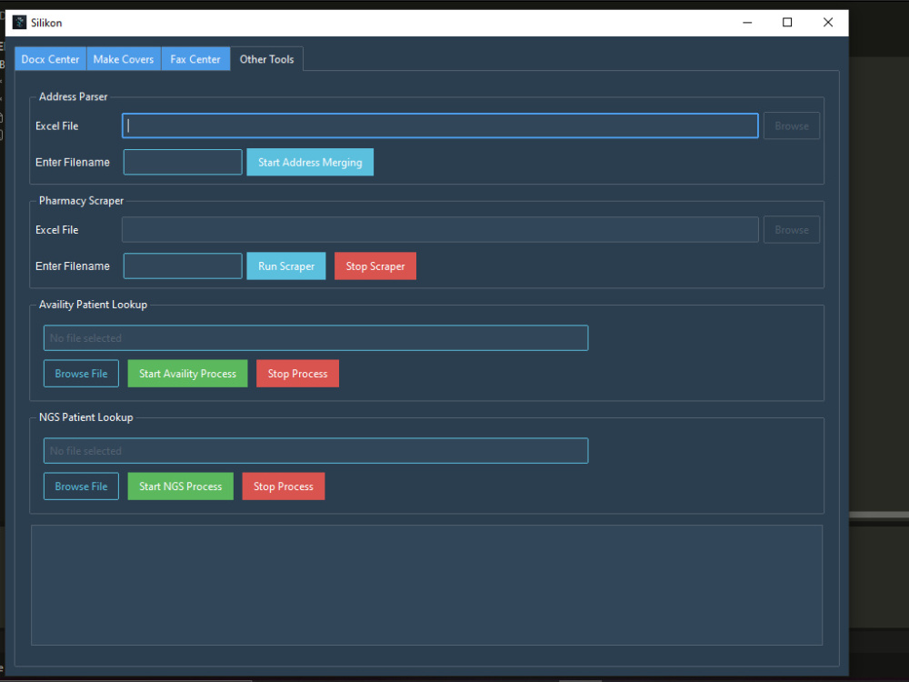Viewport: 909px width, 682px height.
Task: Click Browse button in Address Parser
Action: coord(792,125)
